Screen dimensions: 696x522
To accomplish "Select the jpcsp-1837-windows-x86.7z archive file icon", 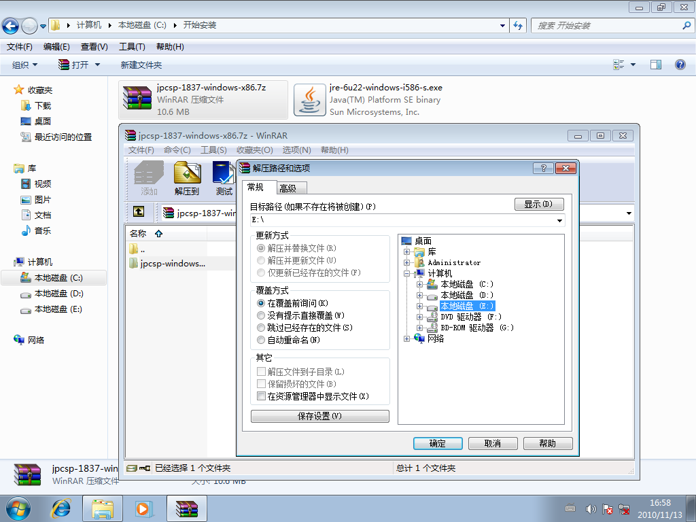I will tap(137, 99).
